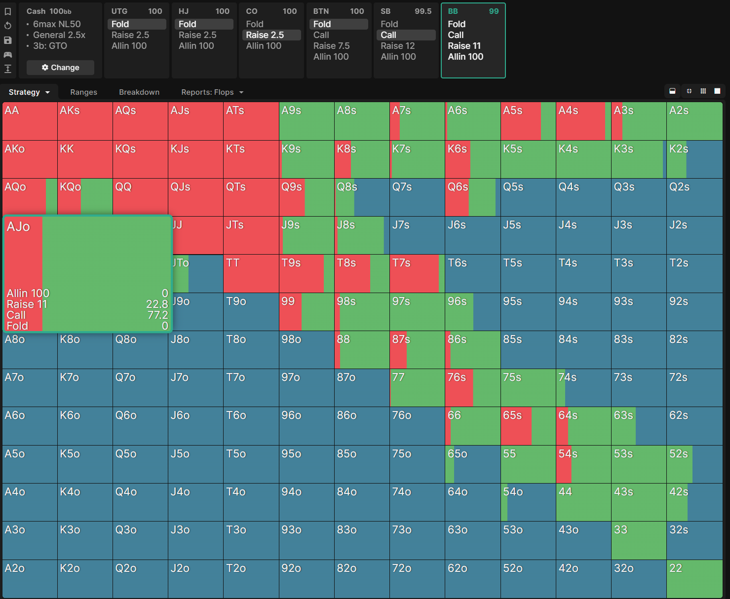Select the BB Raise 11 action
Screen dimensions: 730x599
[x=464, y=46]
